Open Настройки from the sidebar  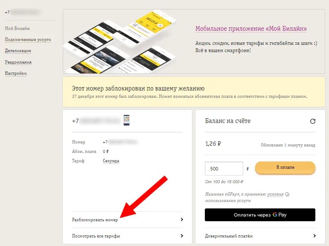pos(16,73)
